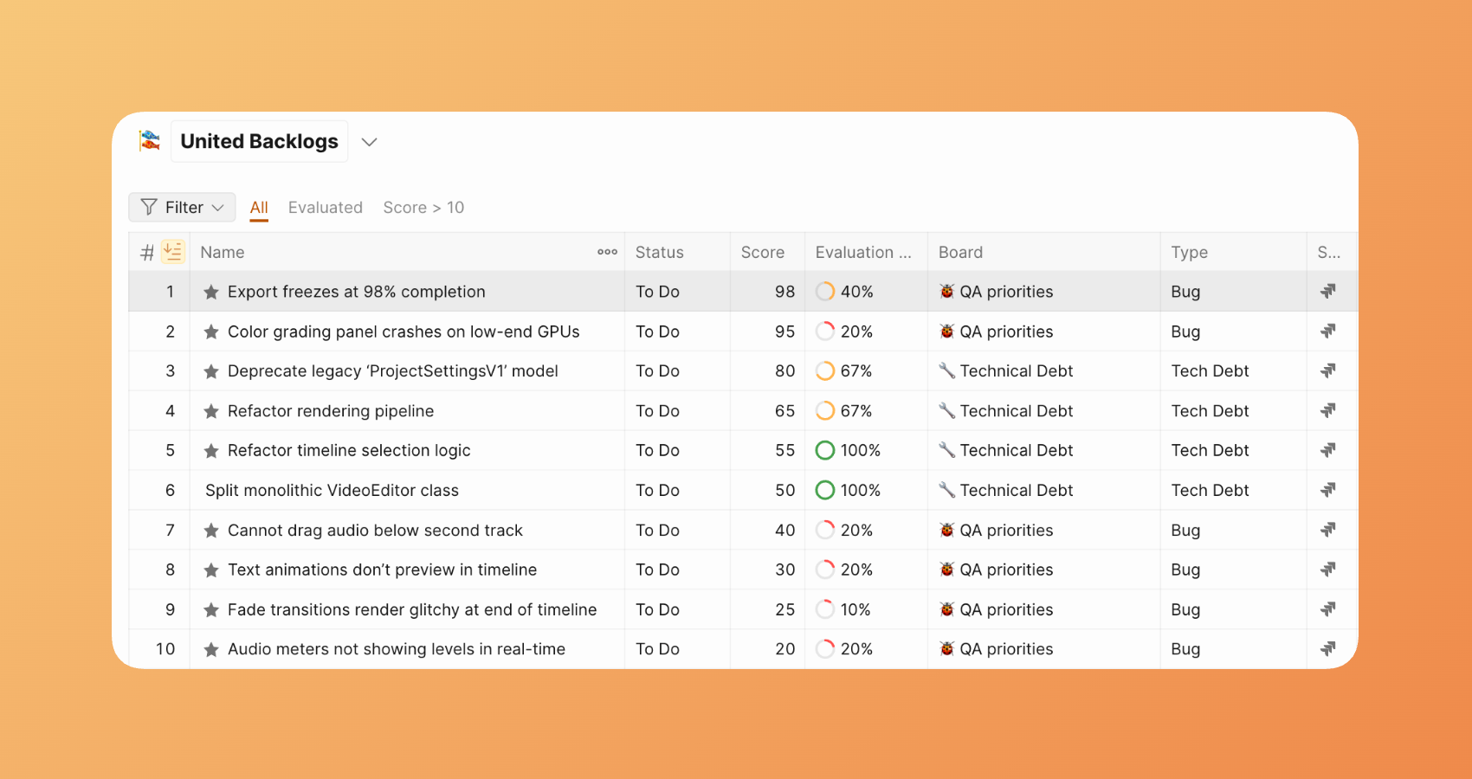The width and height of the screenshot is (1472, 779).
Task: Toggle star on Refactor timeline selection logic
Action: click(211, 451)
